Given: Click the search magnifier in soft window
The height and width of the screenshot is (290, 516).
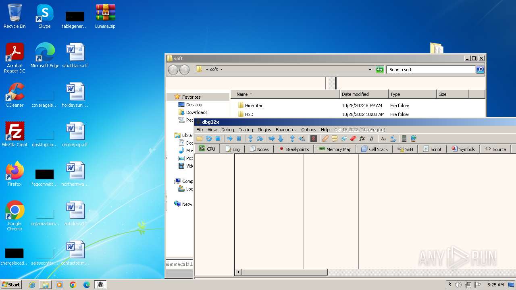Looking at the screenshot, I should 480,70.
